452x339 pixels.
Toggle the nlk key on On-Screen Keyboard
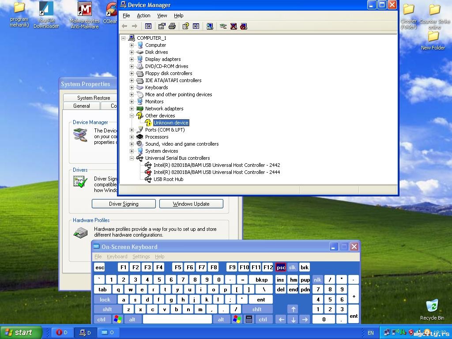pyautogui.click(x=317, y=279)
